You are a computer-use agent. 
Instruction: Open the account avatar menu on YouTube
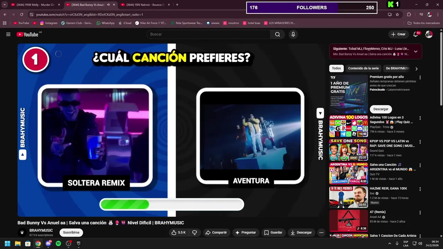[429, 34]
